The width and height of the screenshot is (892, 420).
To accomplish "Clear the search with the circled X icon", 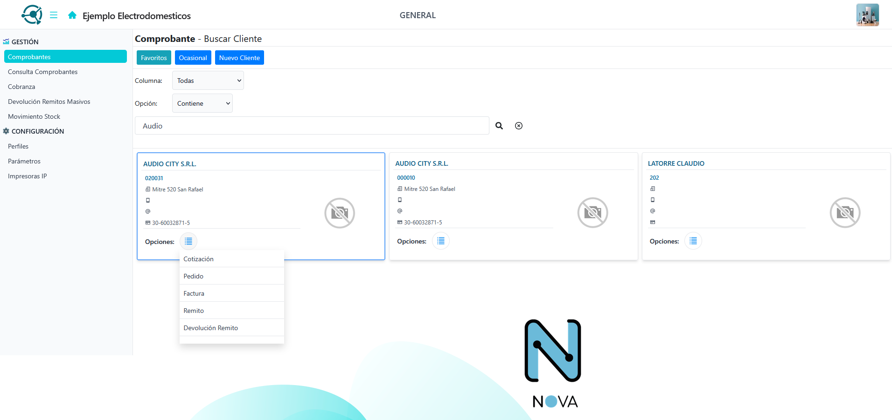I will [518, 126].
